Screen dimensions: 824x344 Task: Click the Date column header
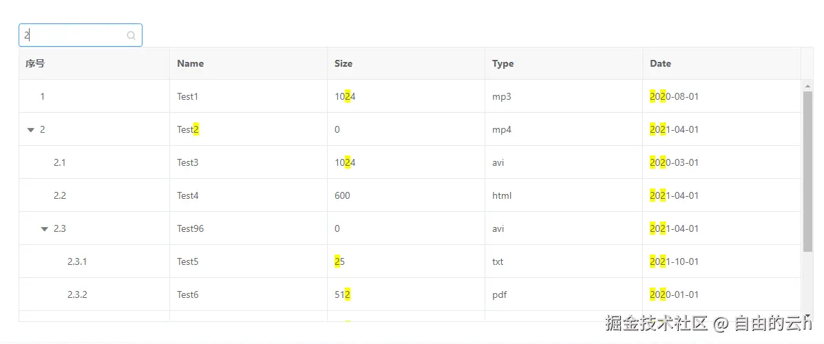pyautogui.click(x=660, y=63)
